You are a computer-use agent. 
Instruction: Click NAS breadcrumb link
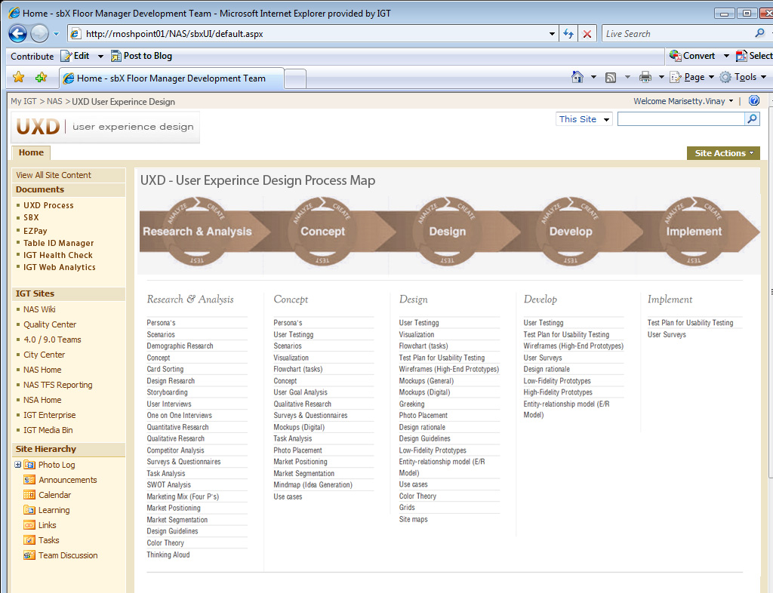point(54,101)
